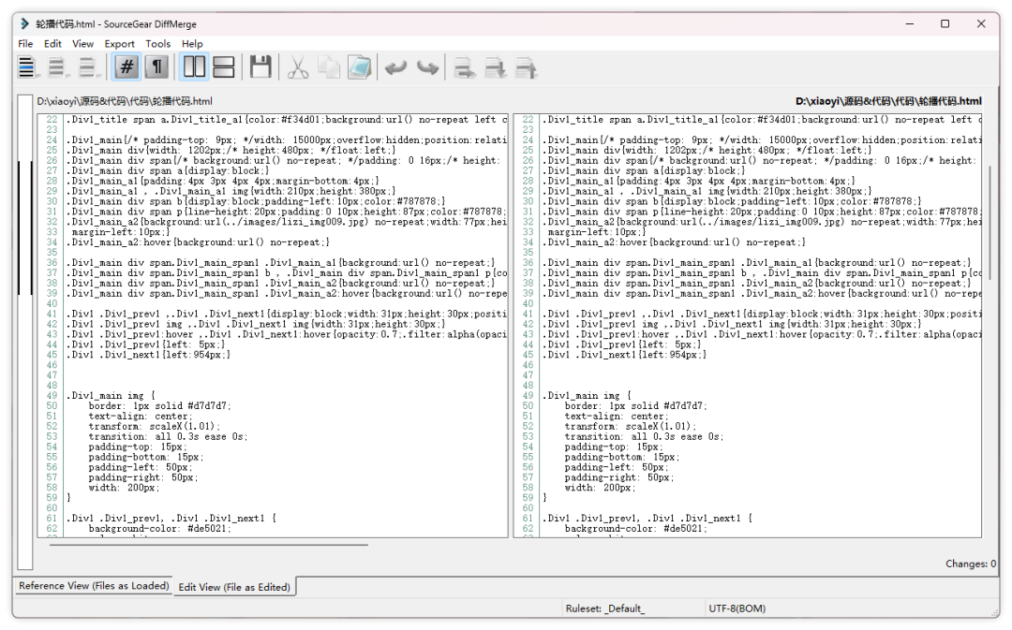This screenshot has width=1012, height=630.
Task: Open the Export menu
Action: 119,44
